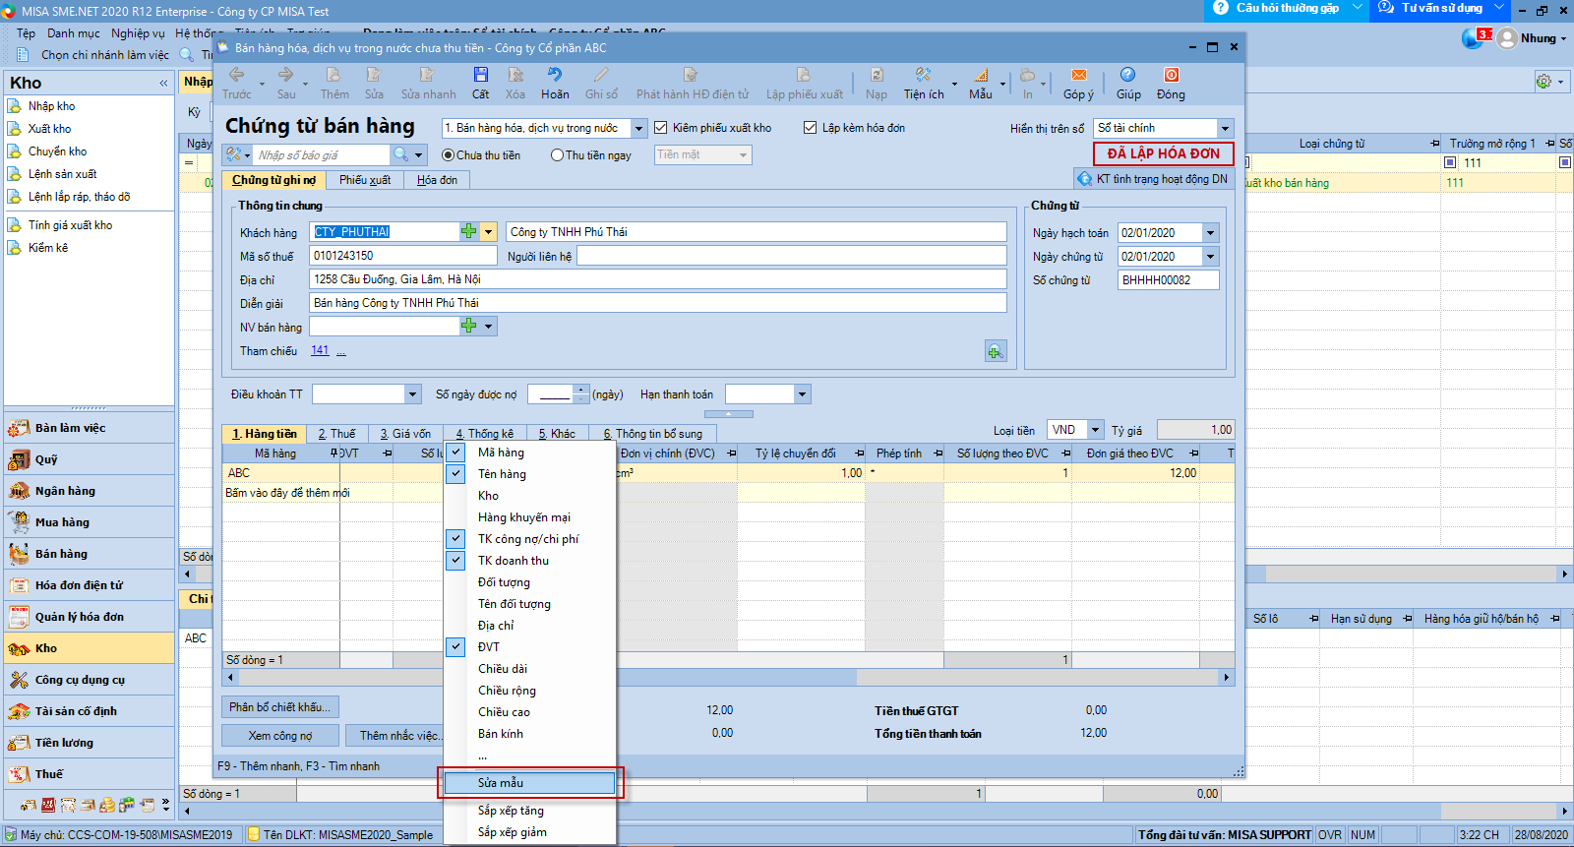Click the green plus next to Khách hàng
Screen dimensions: 1574x847
point(469,232)
